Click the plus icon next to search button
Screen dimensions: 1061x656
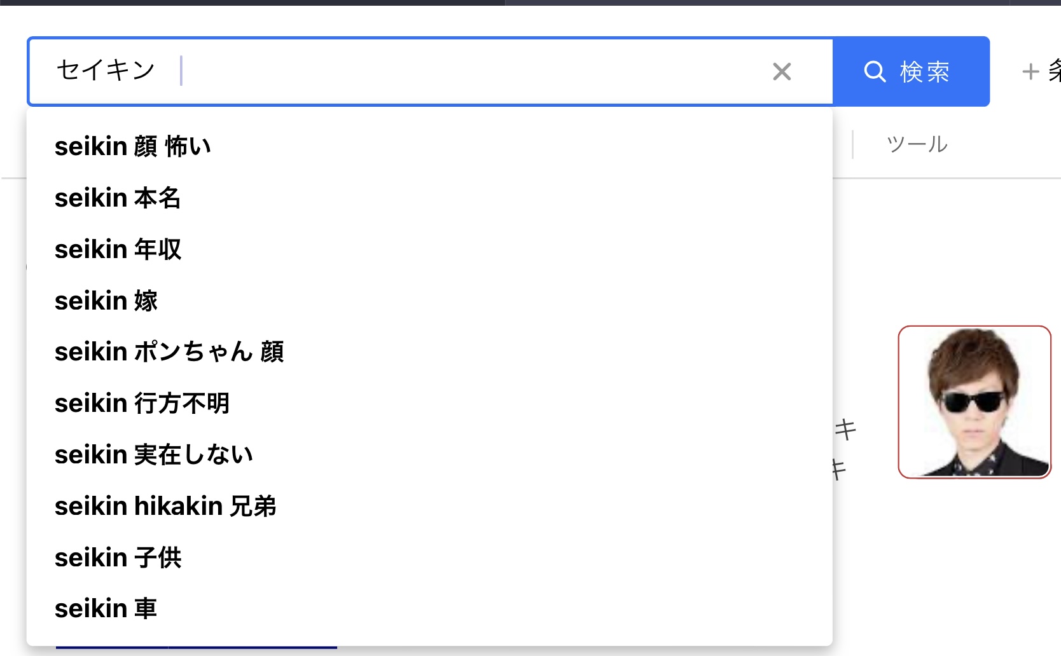pyautogui.click(x=1030, y=71)
